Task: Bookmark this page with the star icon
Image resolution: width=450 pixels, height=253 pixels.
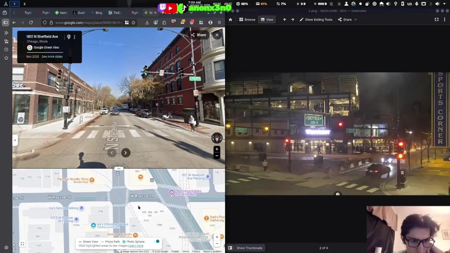Action: click(x=133, y=22)
